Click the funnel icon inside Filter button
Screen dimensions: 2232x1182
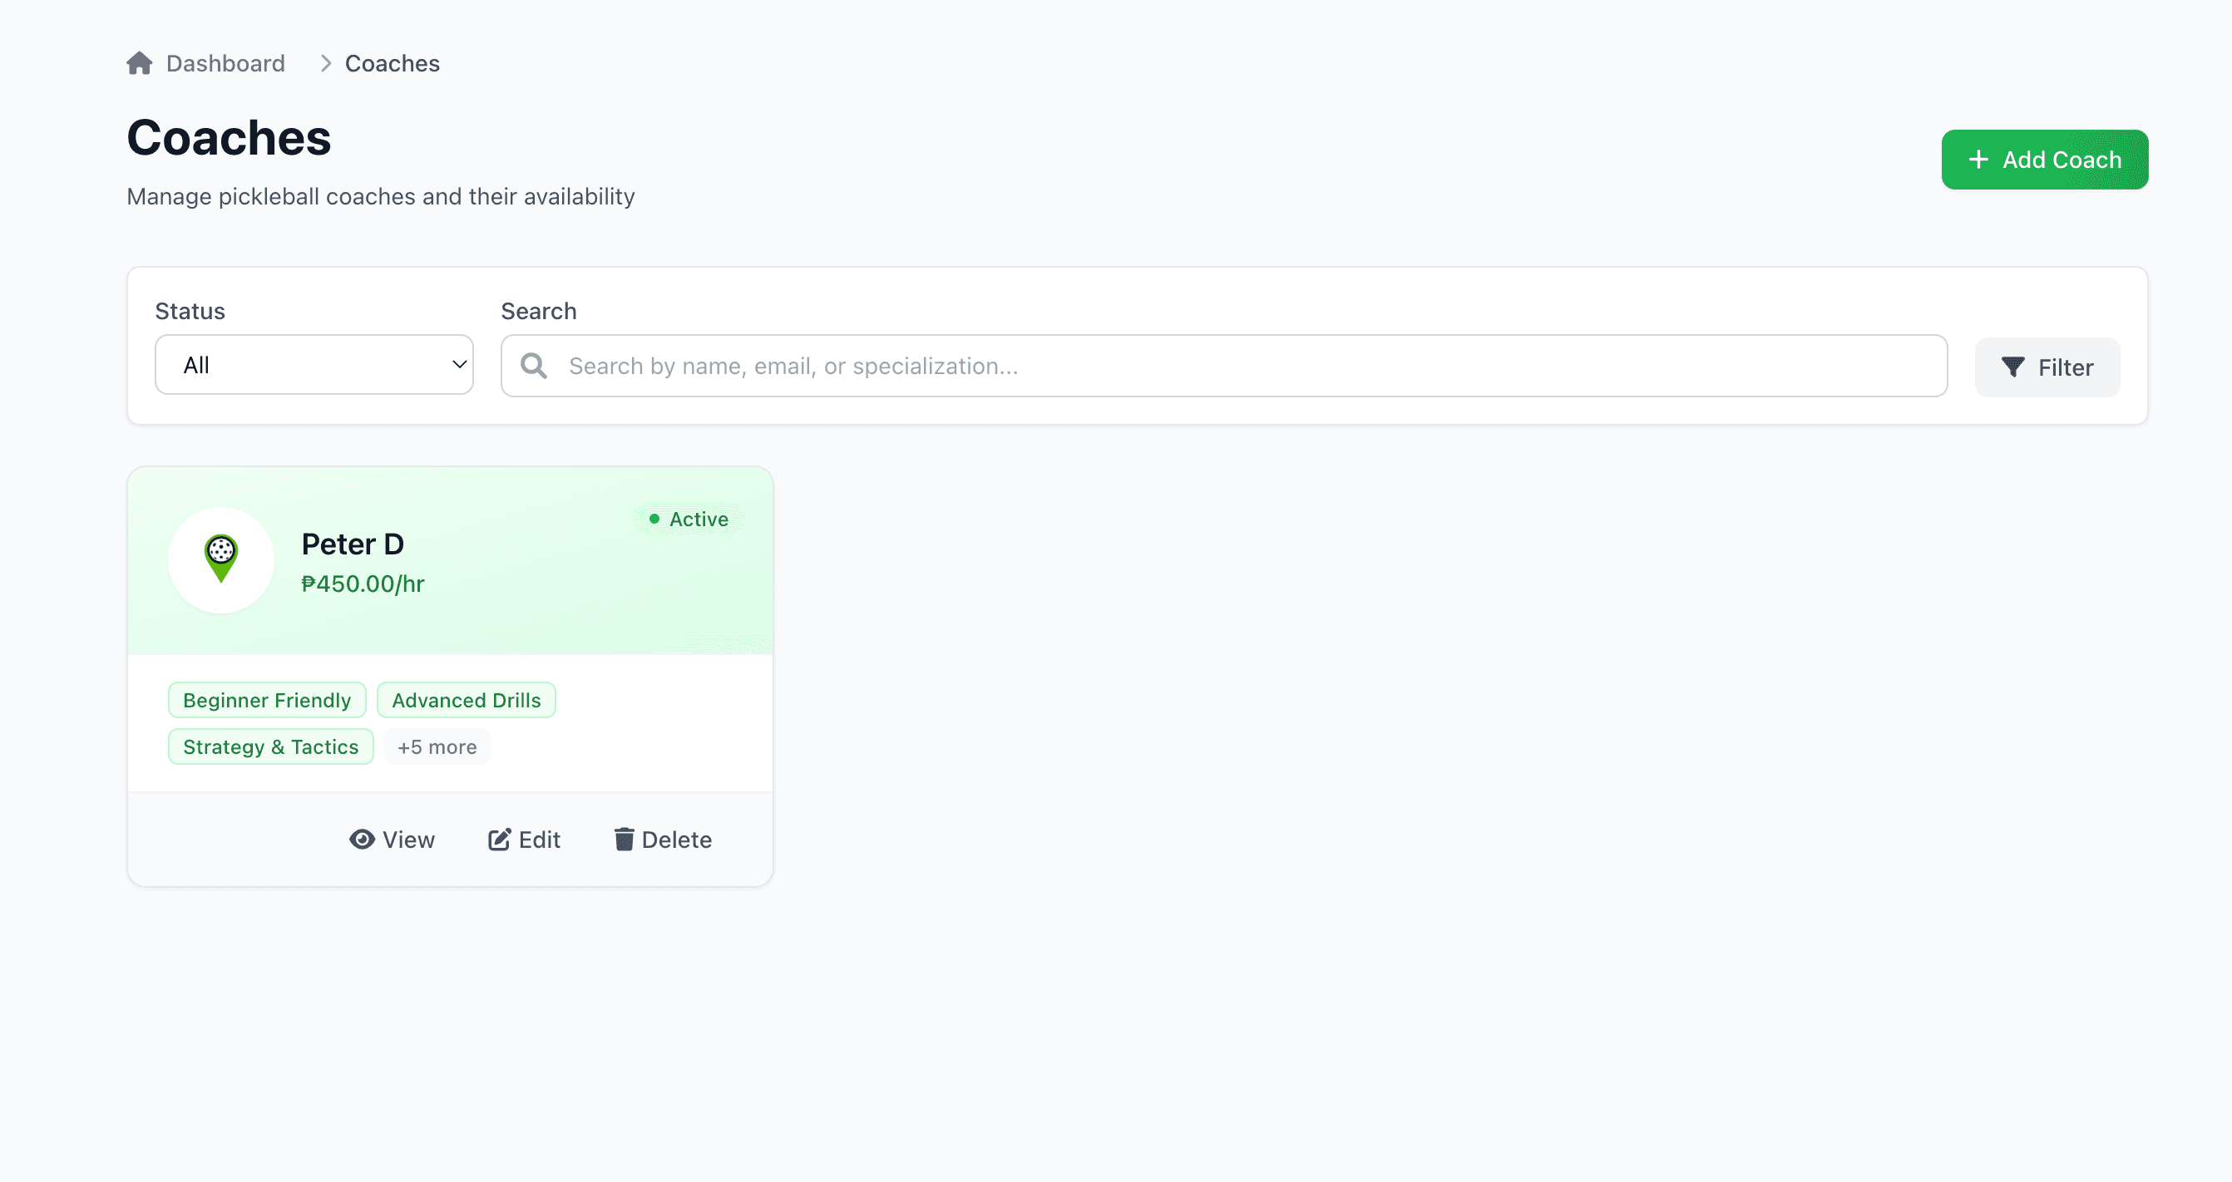(x=2014, y=367)
